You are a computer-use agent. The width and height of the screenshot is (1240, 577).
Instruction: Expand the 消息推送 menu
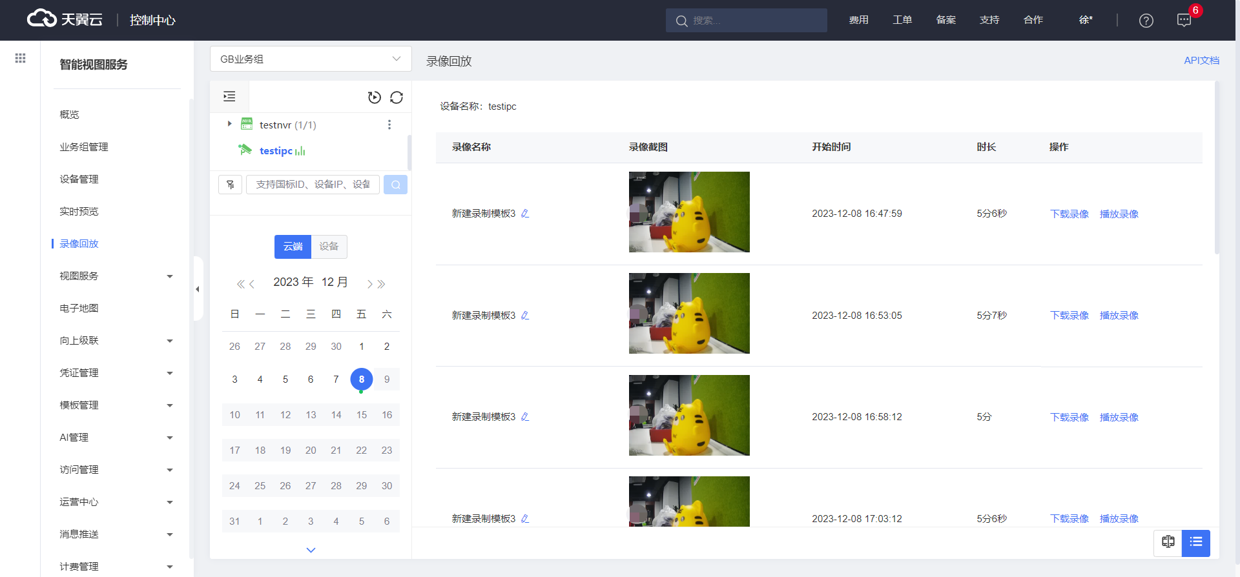(x=170, y=534)
